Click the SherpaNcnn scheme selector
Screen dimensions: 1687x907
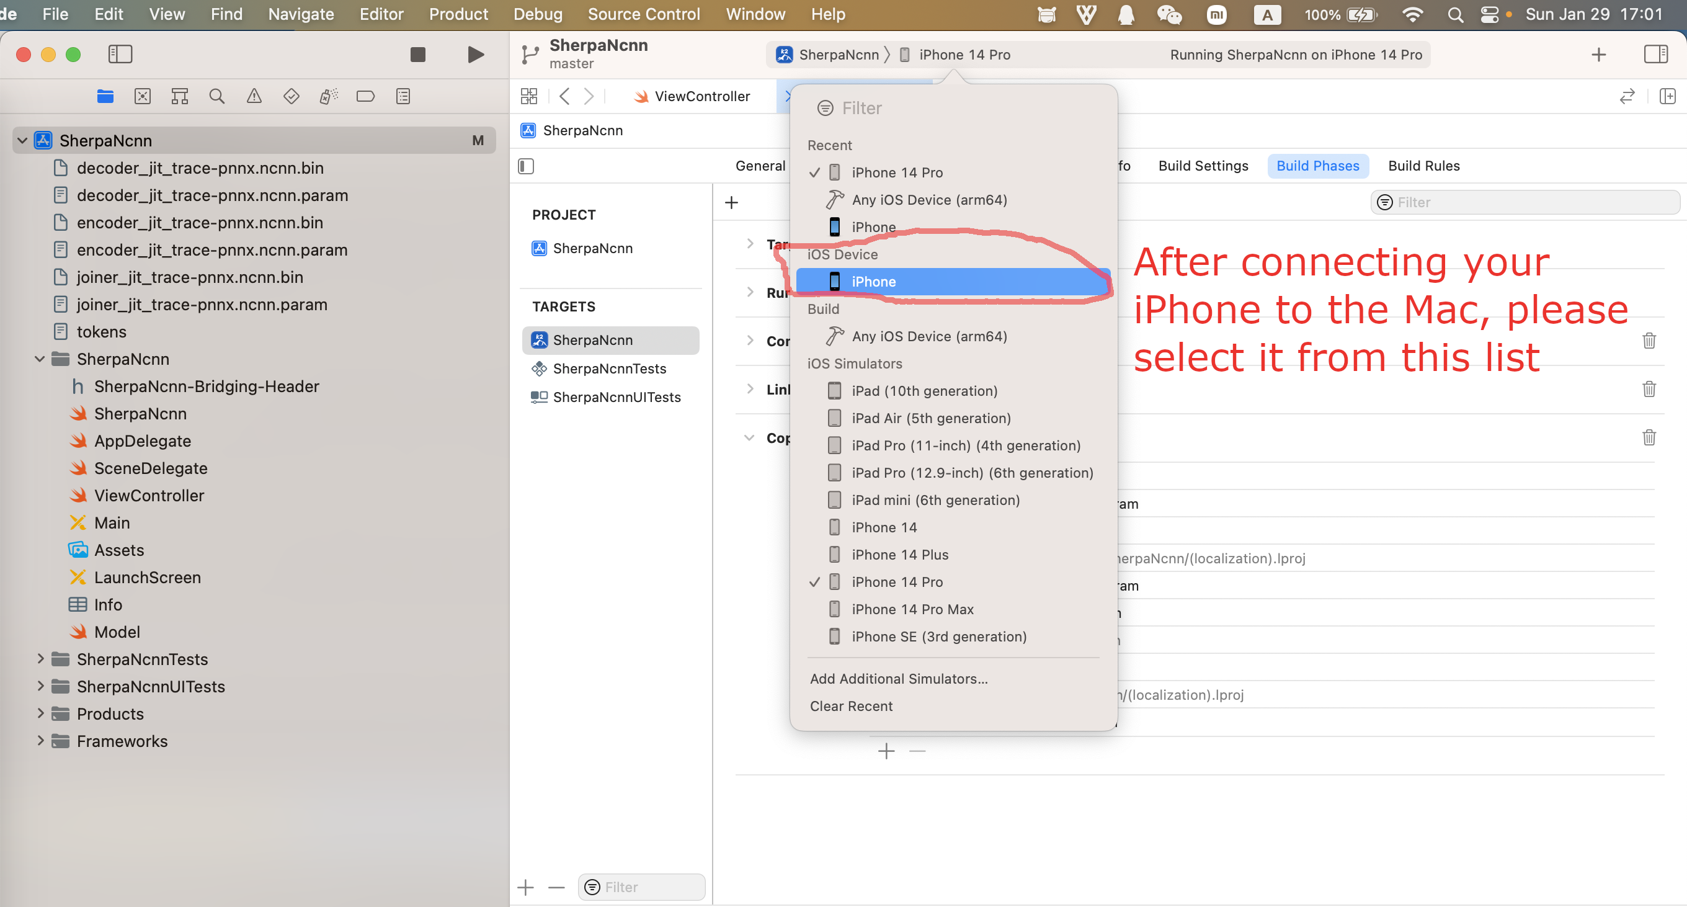tap(830, 55)
